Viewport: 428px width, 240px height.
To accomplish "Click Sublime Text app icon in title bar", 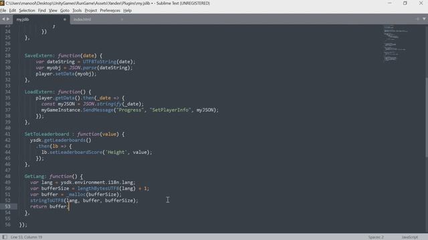I will pos(2,3).
